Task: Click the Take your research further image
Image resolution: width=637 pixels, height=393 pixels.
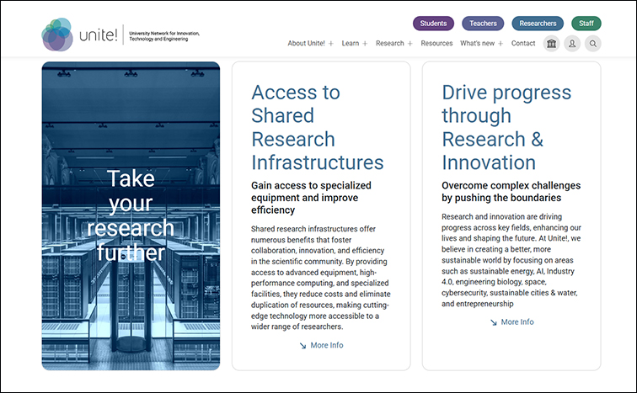Action: (x=131, y=215)
